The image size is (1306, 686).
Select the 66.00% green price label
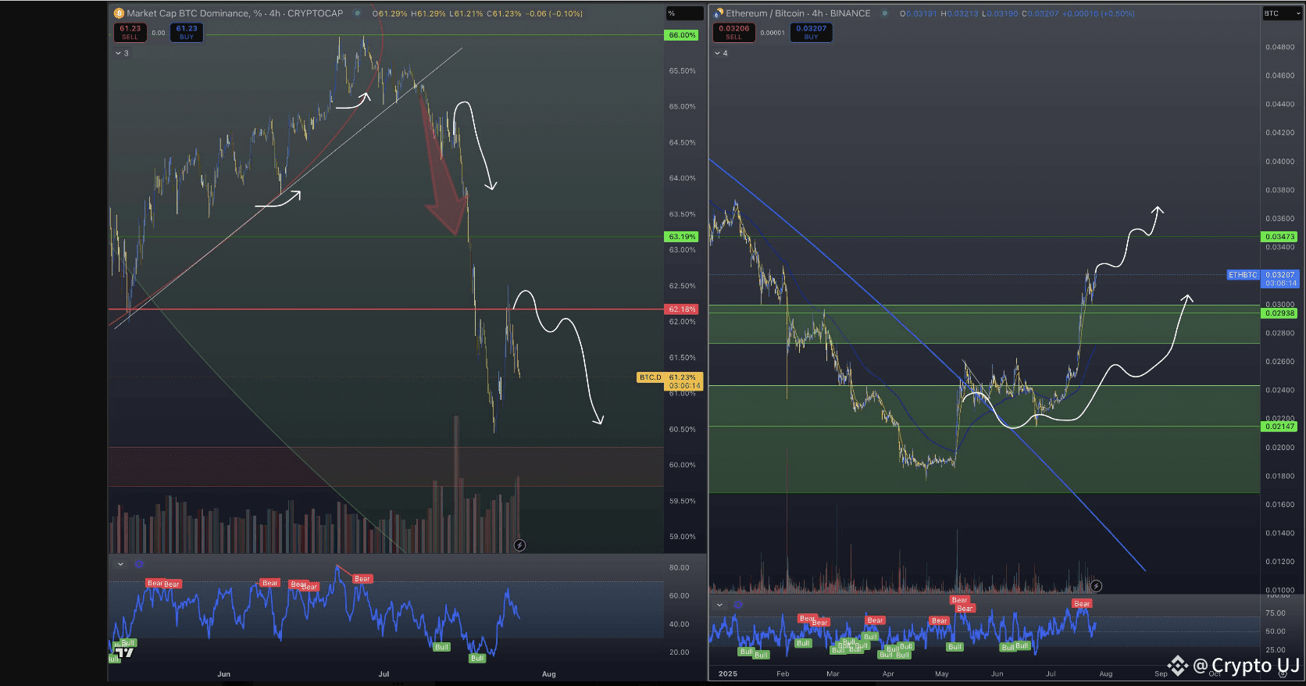[x=682, y=35]
